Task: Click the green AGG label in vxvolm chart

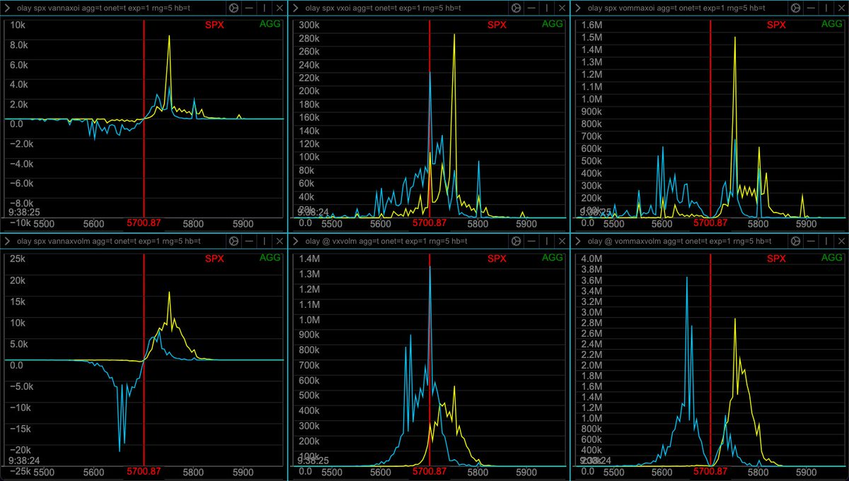Action: 553,257
